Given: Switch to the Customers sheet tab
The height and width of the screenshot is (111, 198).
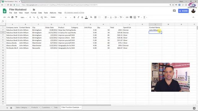Looking at the screenshot, I should pyautogui.click(x=46, y=108).
